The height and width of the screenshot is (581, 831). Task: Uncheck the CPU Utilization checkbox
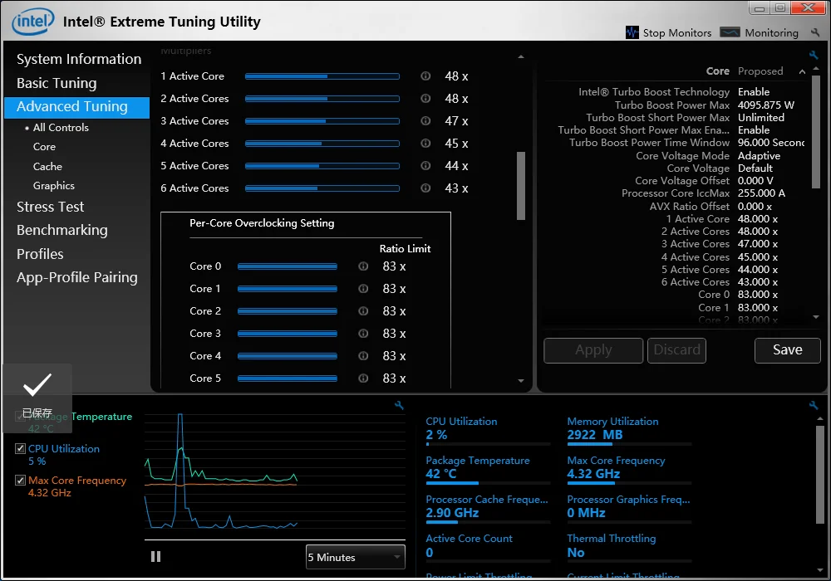(x=21, y=449)
